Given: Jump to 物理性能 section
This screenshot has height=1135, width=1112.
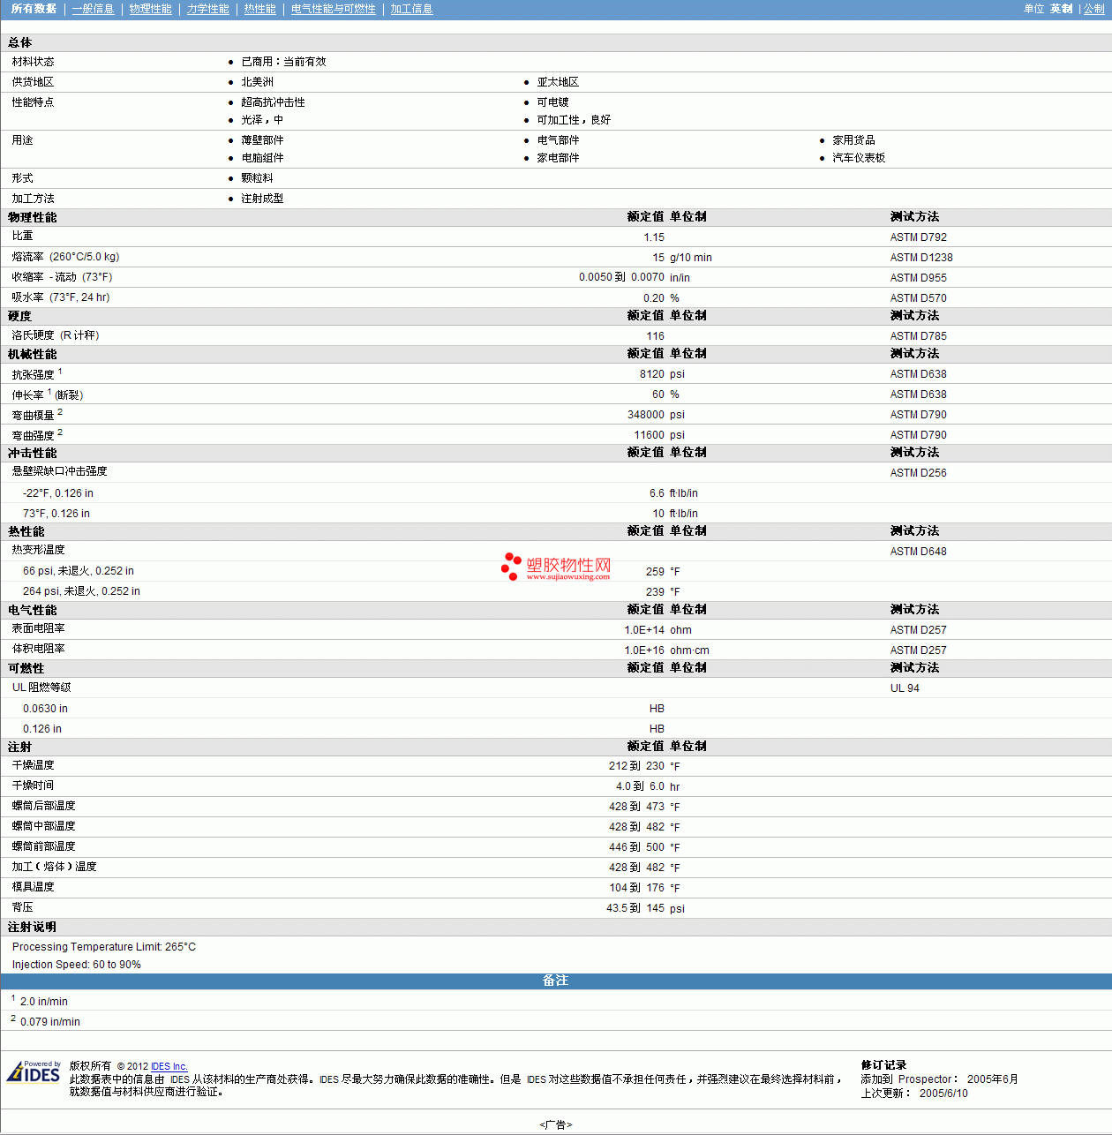Looking at the screenshot, I should 150,9.
